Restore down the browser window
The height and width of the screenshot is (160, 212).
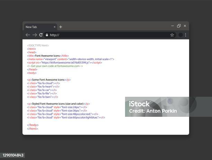[179, 26]
